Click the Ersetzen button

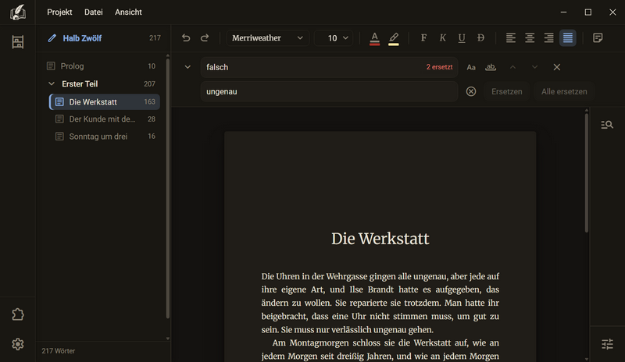click(506, 91)
